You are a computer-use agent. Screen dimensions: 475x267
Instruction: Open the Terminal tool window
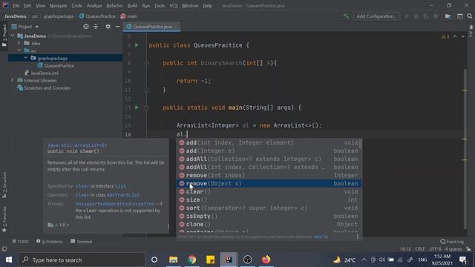(x=81, y=241)
